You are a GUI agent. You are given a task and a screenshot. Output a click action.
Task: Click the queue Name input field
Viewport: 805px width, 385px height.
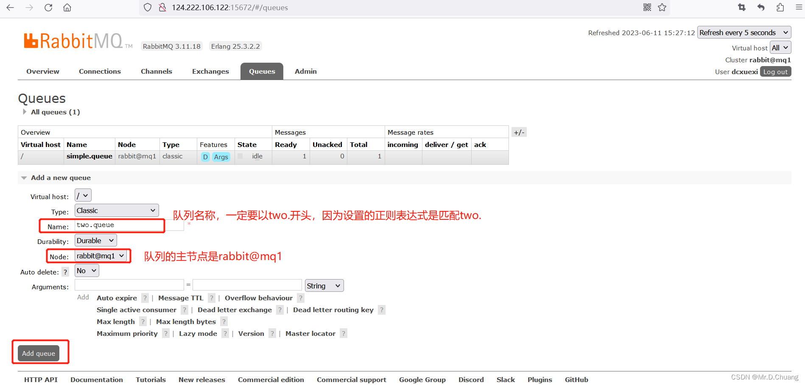(129, 225)
